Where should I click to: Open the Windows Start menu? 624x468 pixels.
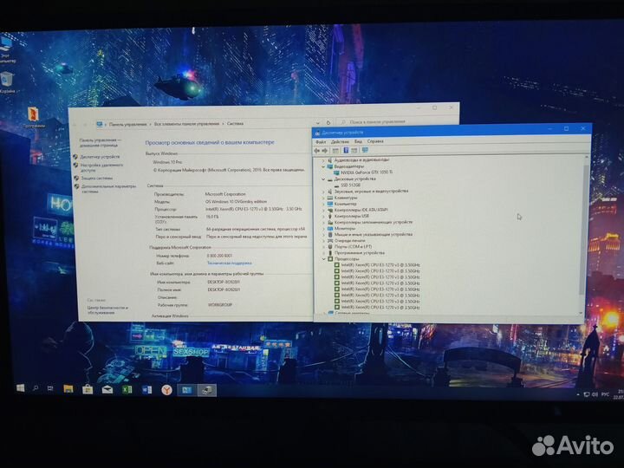point(20,388)
